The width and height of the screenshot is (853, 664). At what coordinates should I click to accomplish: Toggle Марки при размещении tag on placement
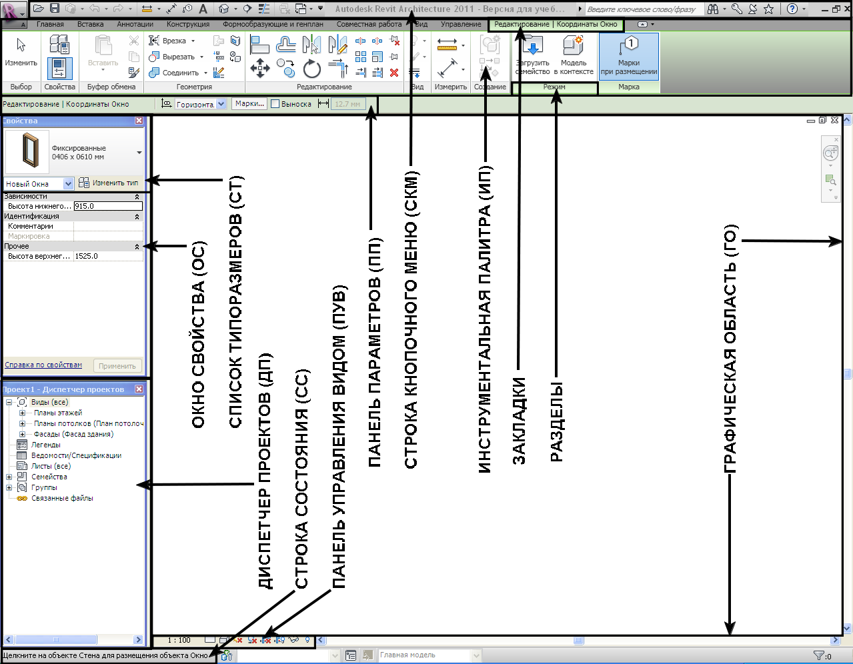tap(629, 55)
